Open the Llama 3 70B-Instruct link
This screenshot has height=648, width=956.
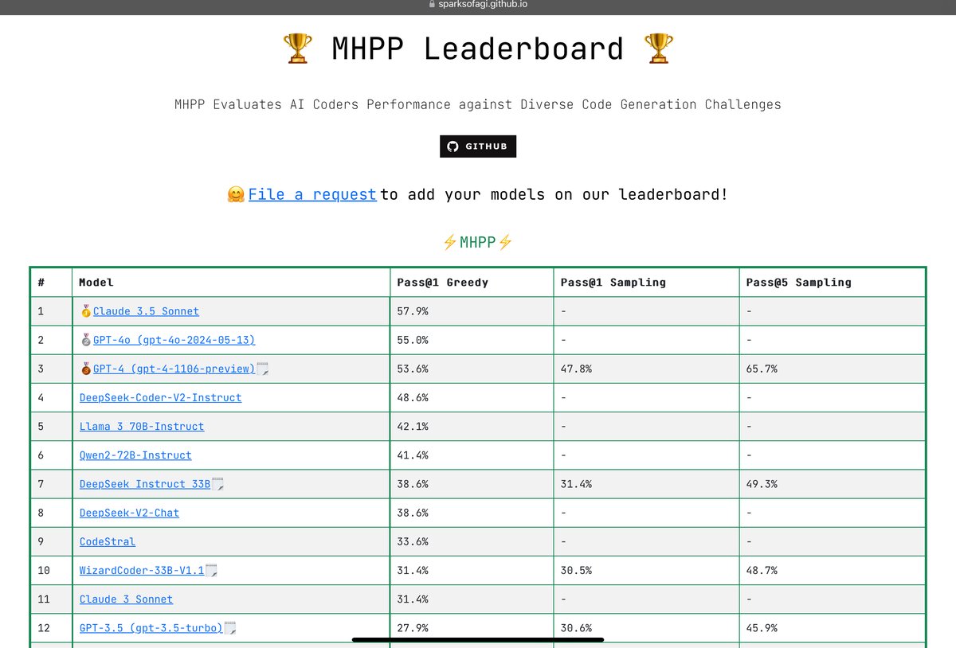(x=142, y=426)
